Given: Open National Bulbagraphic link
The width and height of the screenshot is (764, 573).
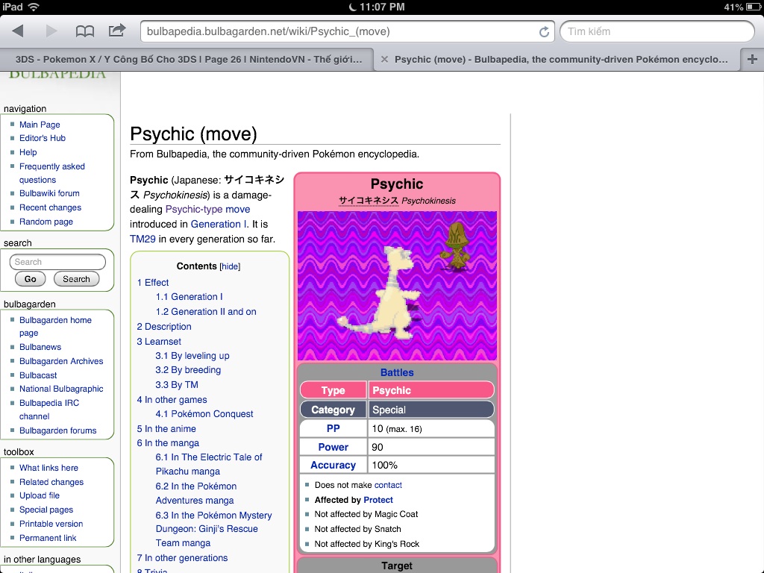Looking at the screenshot, I should (61, 389).
